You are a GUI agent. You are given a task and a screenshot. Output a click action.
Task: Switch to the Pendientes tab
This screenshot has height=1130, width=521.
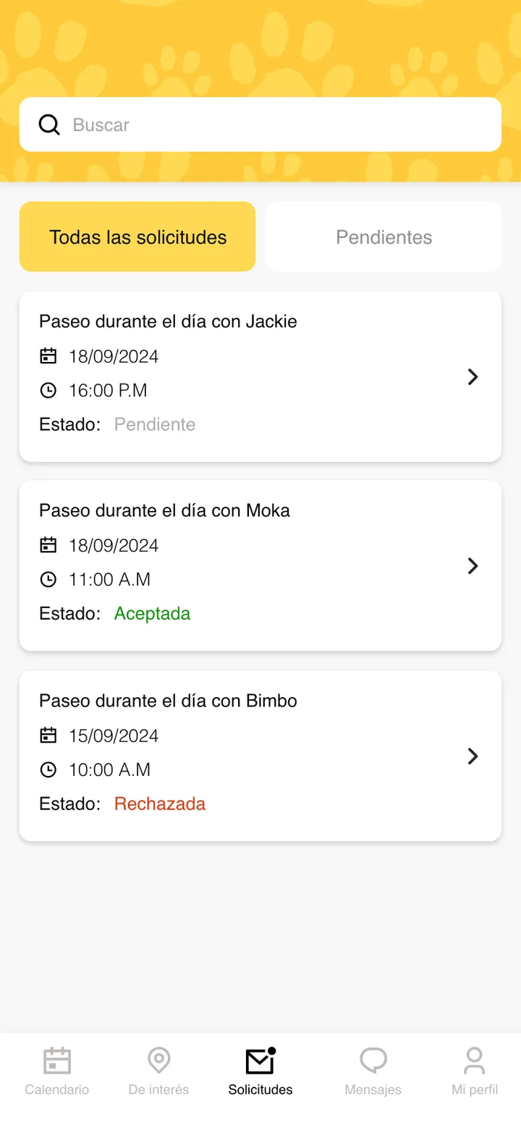pos(384,237)
